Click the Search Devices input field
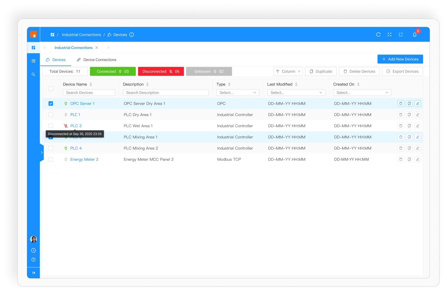 [x=89, y=93]
